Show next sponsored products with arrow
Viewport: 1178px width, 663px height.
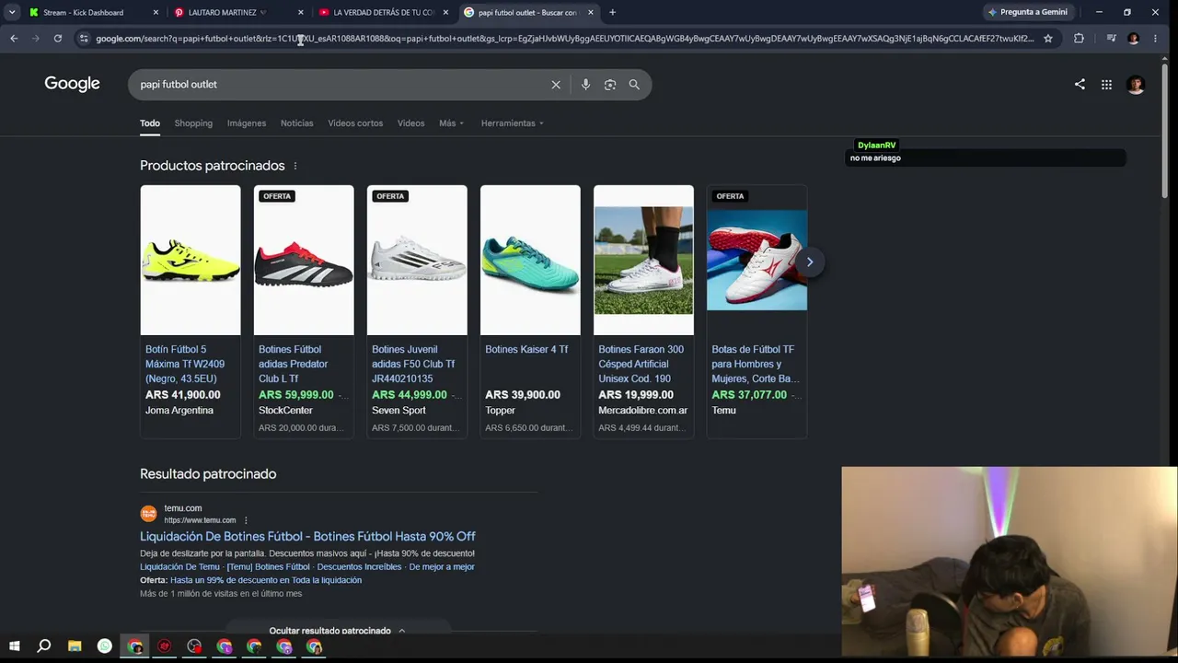click(x=810, y=262)
